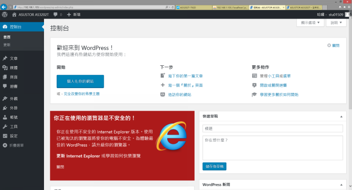Viewport: 352px width, 190px height.
Task: Click the Internet Explorer logo image
Action: pos(172,136)
